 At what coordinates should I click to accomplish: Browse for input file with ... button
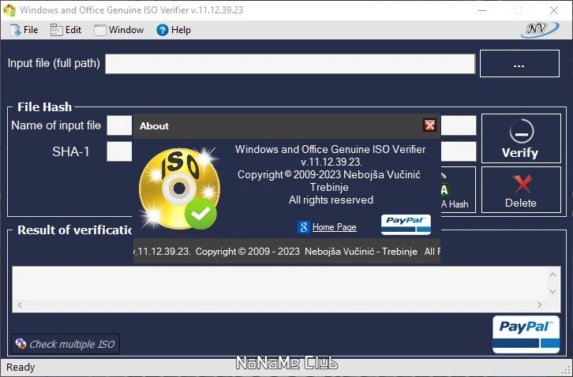click(519, 64)
